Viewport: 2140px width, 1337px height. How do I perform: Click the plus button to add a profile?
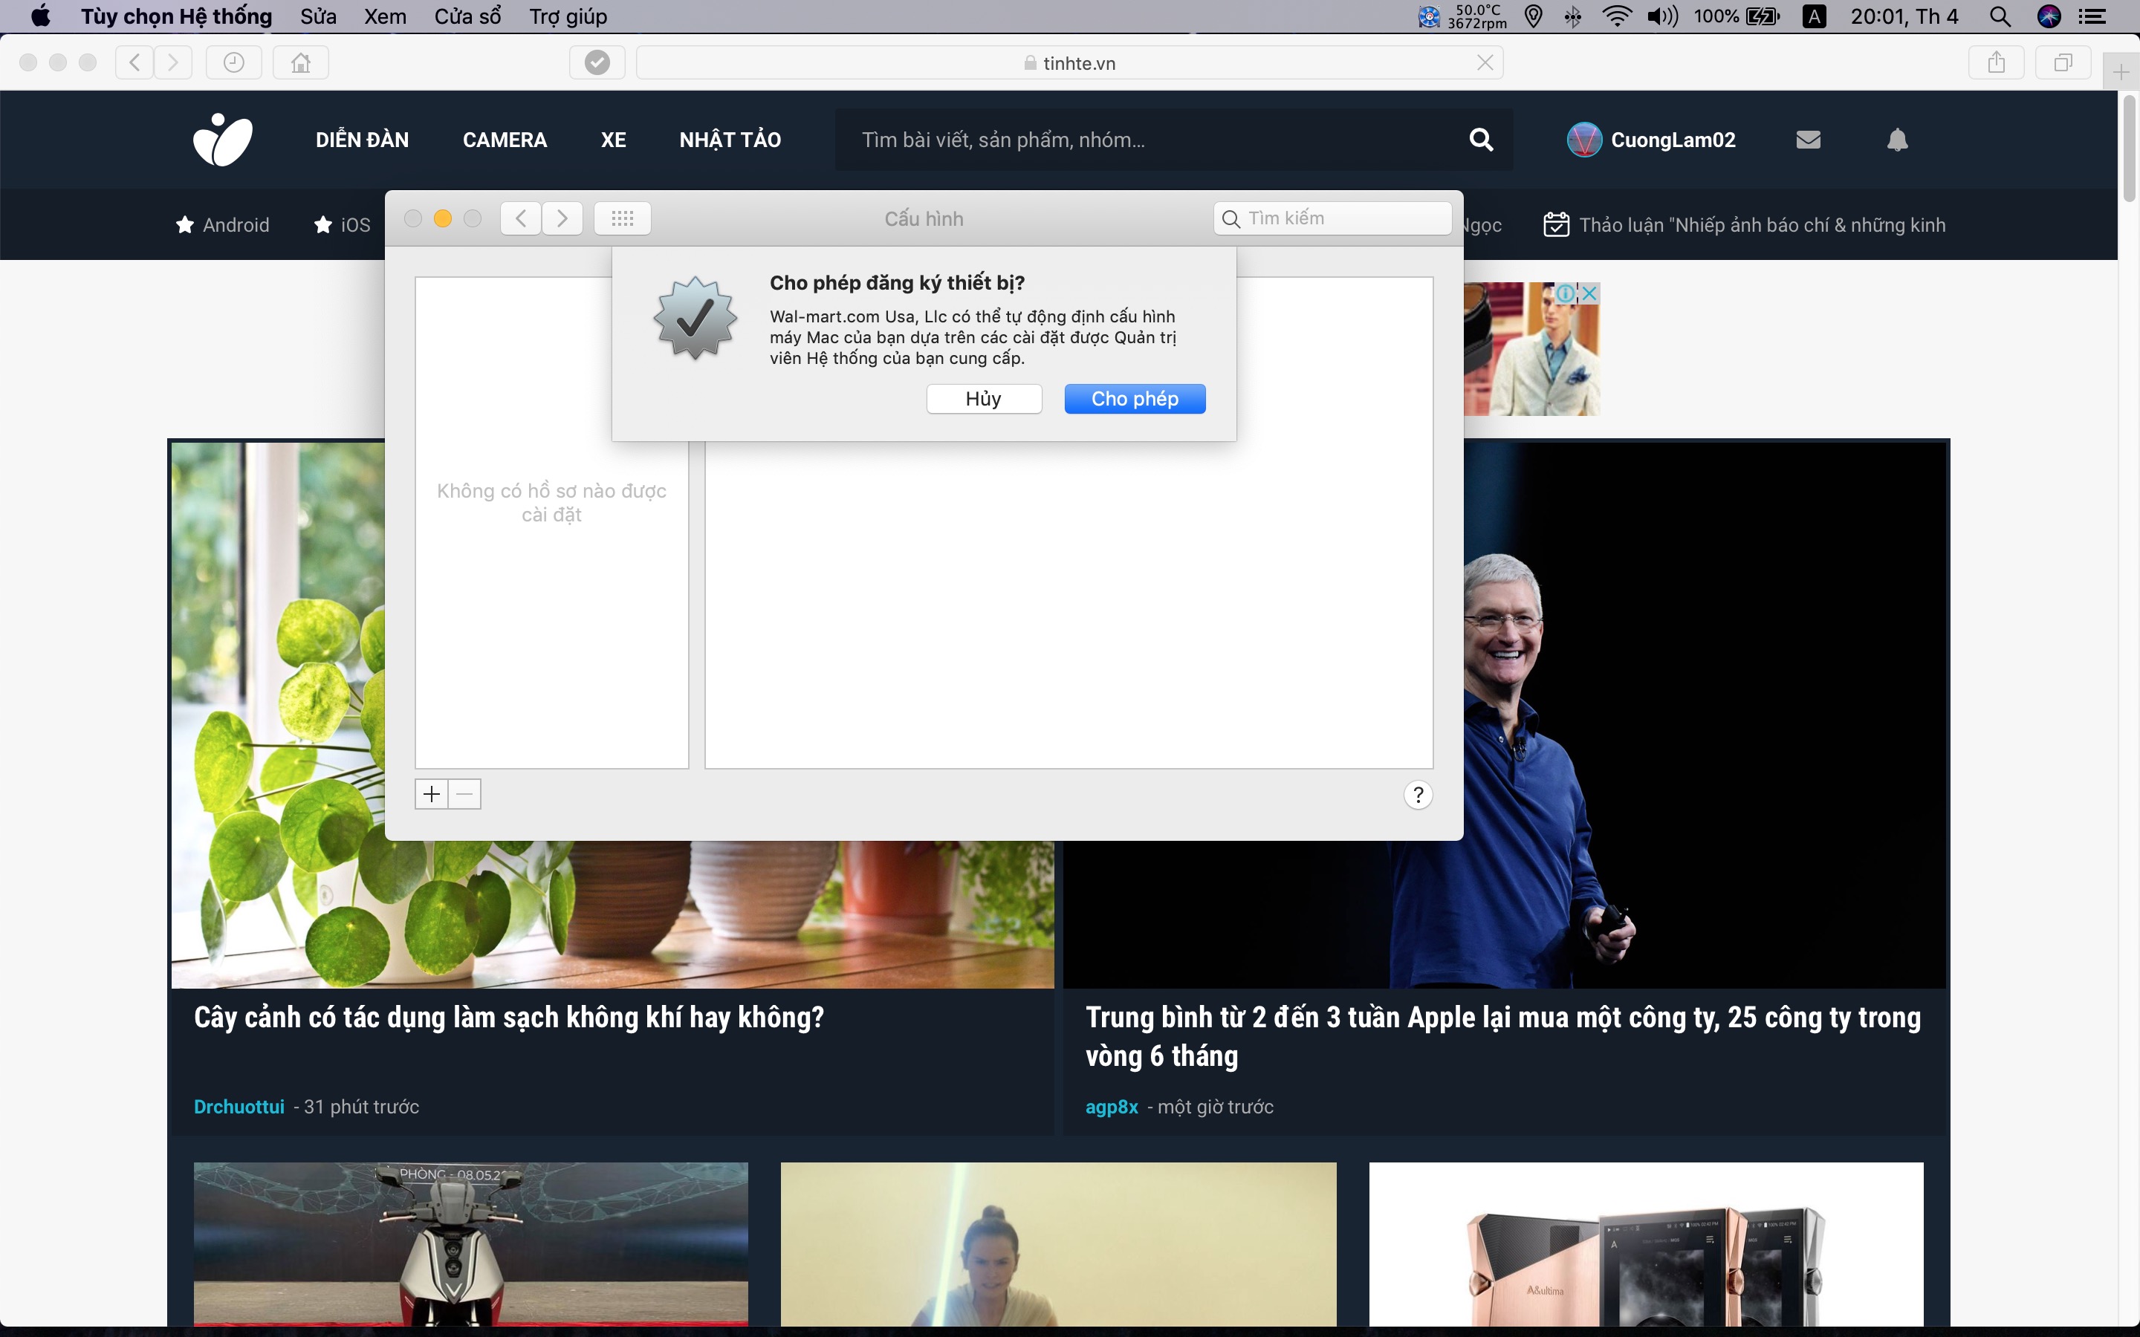(432, 794)
